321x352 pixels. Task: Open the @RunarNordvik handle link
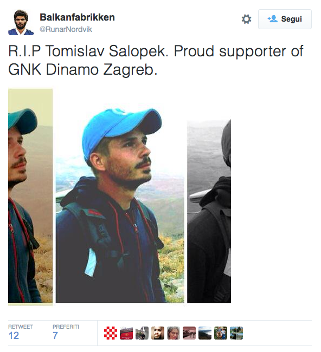click(x=66, y=29)
